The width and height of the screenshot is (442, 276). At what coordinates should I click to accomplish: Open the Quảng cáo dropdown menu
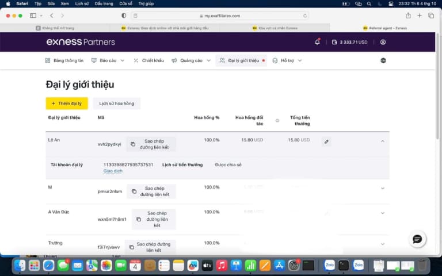pyautogui.click(x=191, y=60)
